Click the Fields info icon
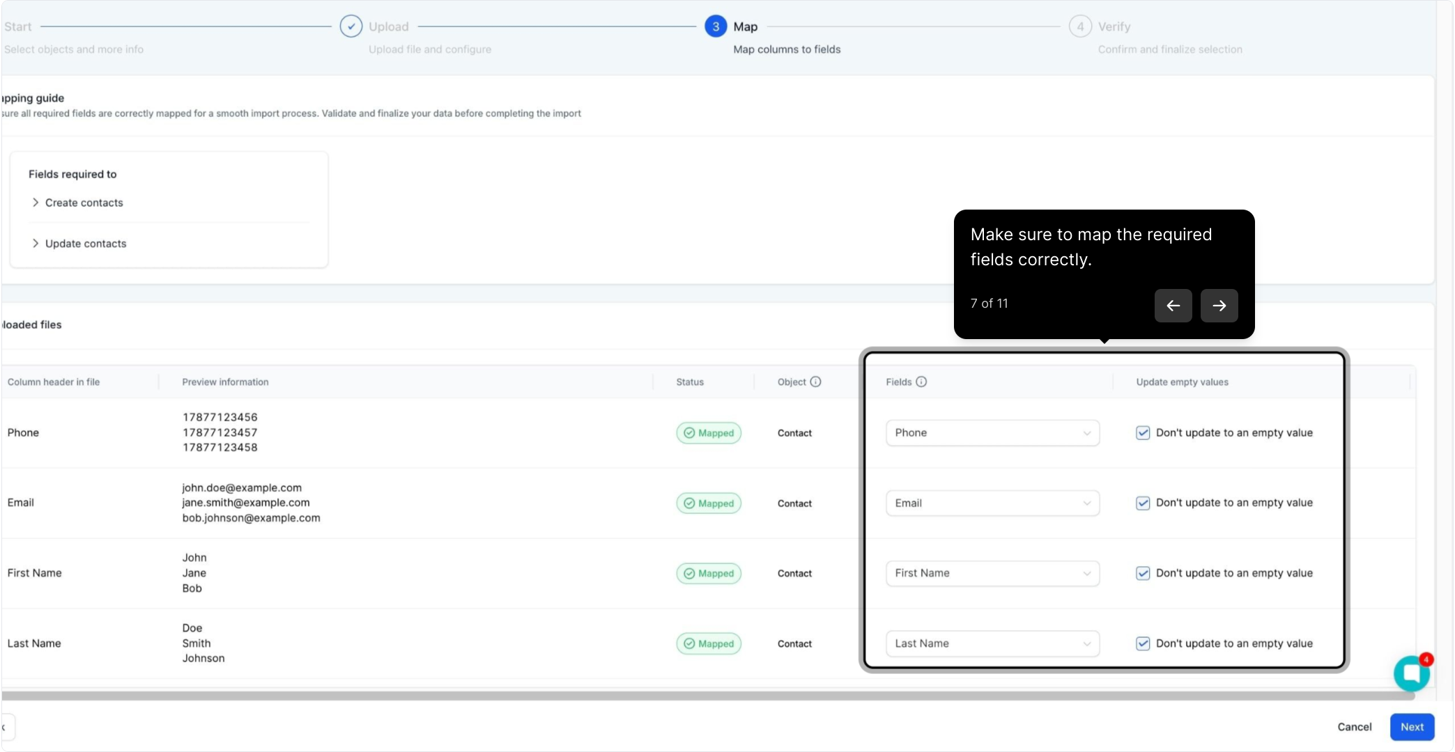Viewport: 1455px width, 752px height. [921, 382]
